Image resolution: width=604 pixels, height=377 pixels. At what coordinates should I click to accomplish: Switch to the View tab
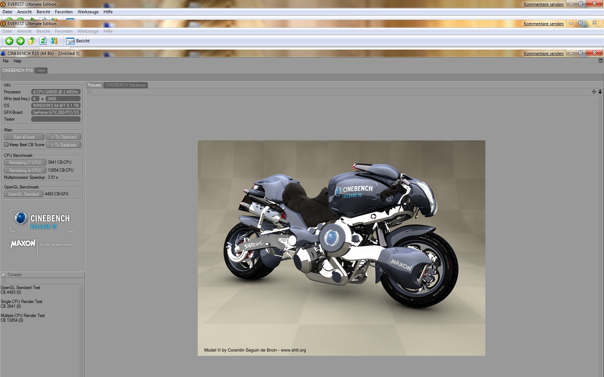[x=41, y=70]
